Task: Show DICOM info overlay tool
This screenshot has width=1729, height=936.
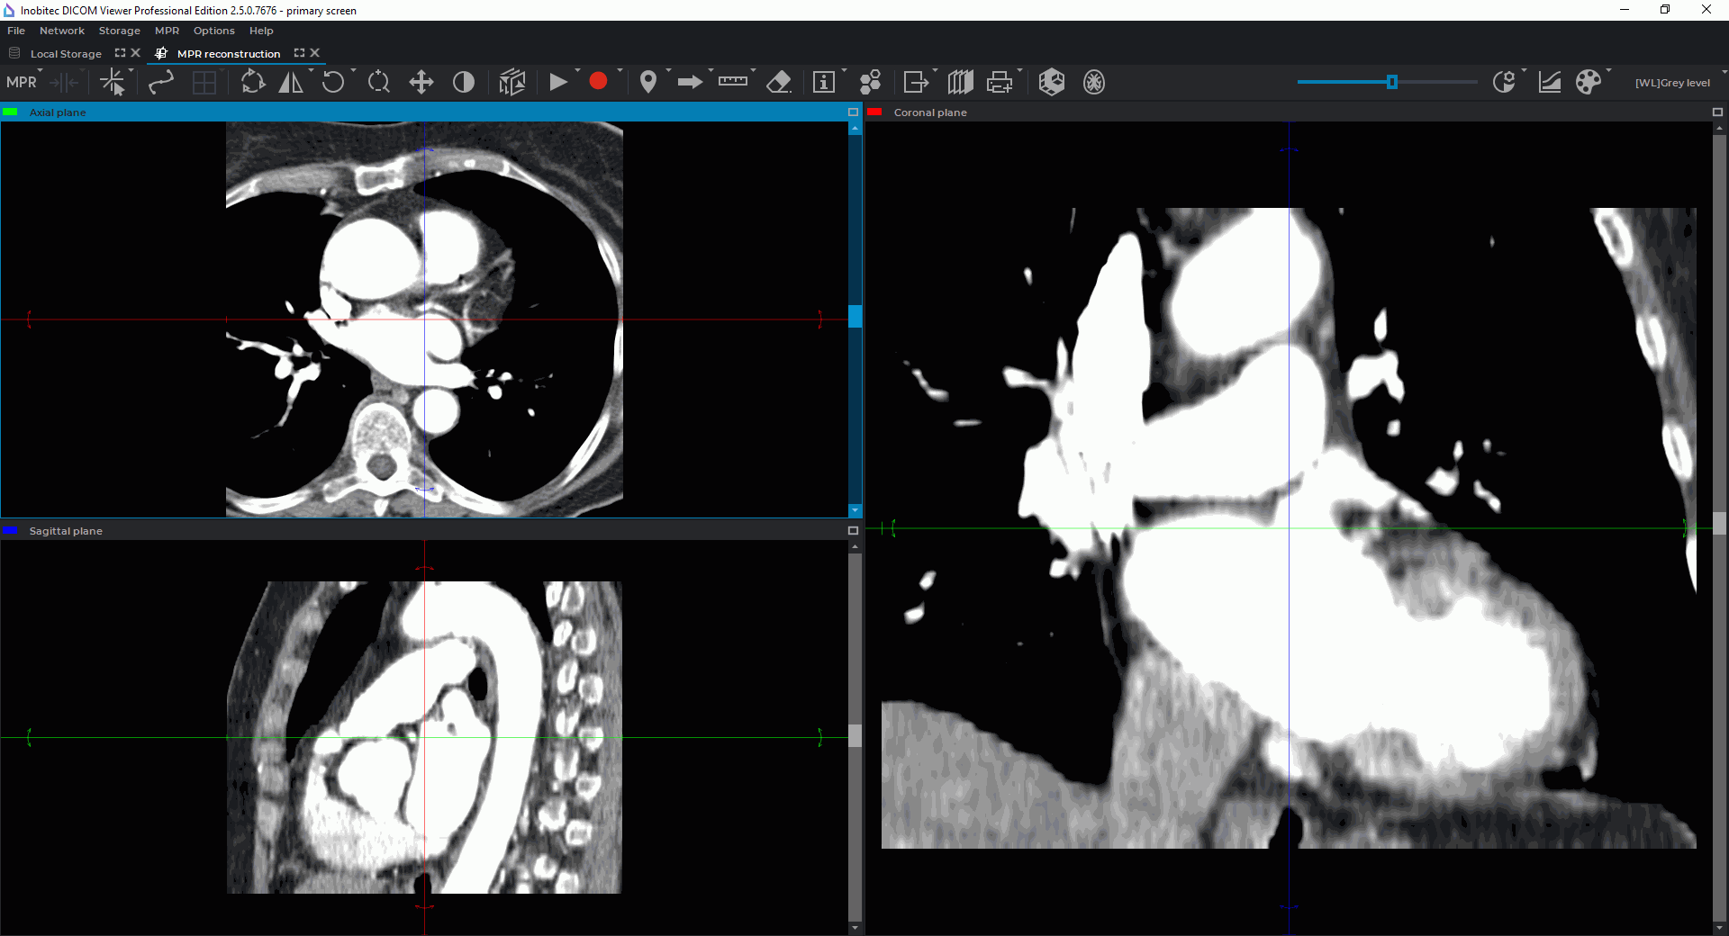Action: 824,83
